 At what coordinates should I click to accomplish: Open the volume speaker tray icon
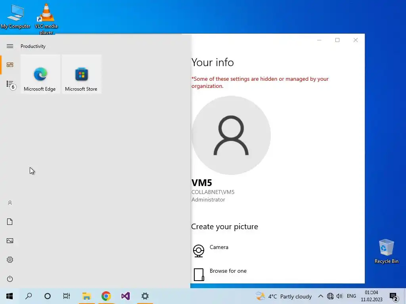click(x=339, y=296)
